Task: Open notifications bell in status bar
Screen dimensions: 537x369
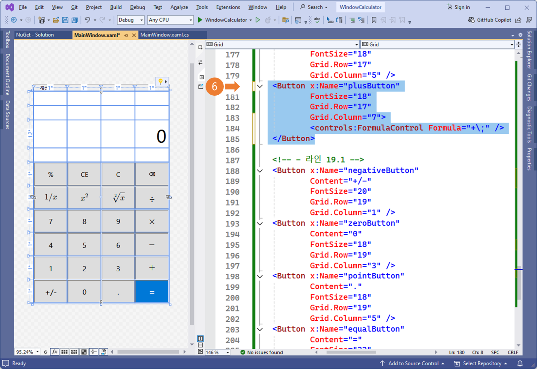Action: (x=520, y=363)
